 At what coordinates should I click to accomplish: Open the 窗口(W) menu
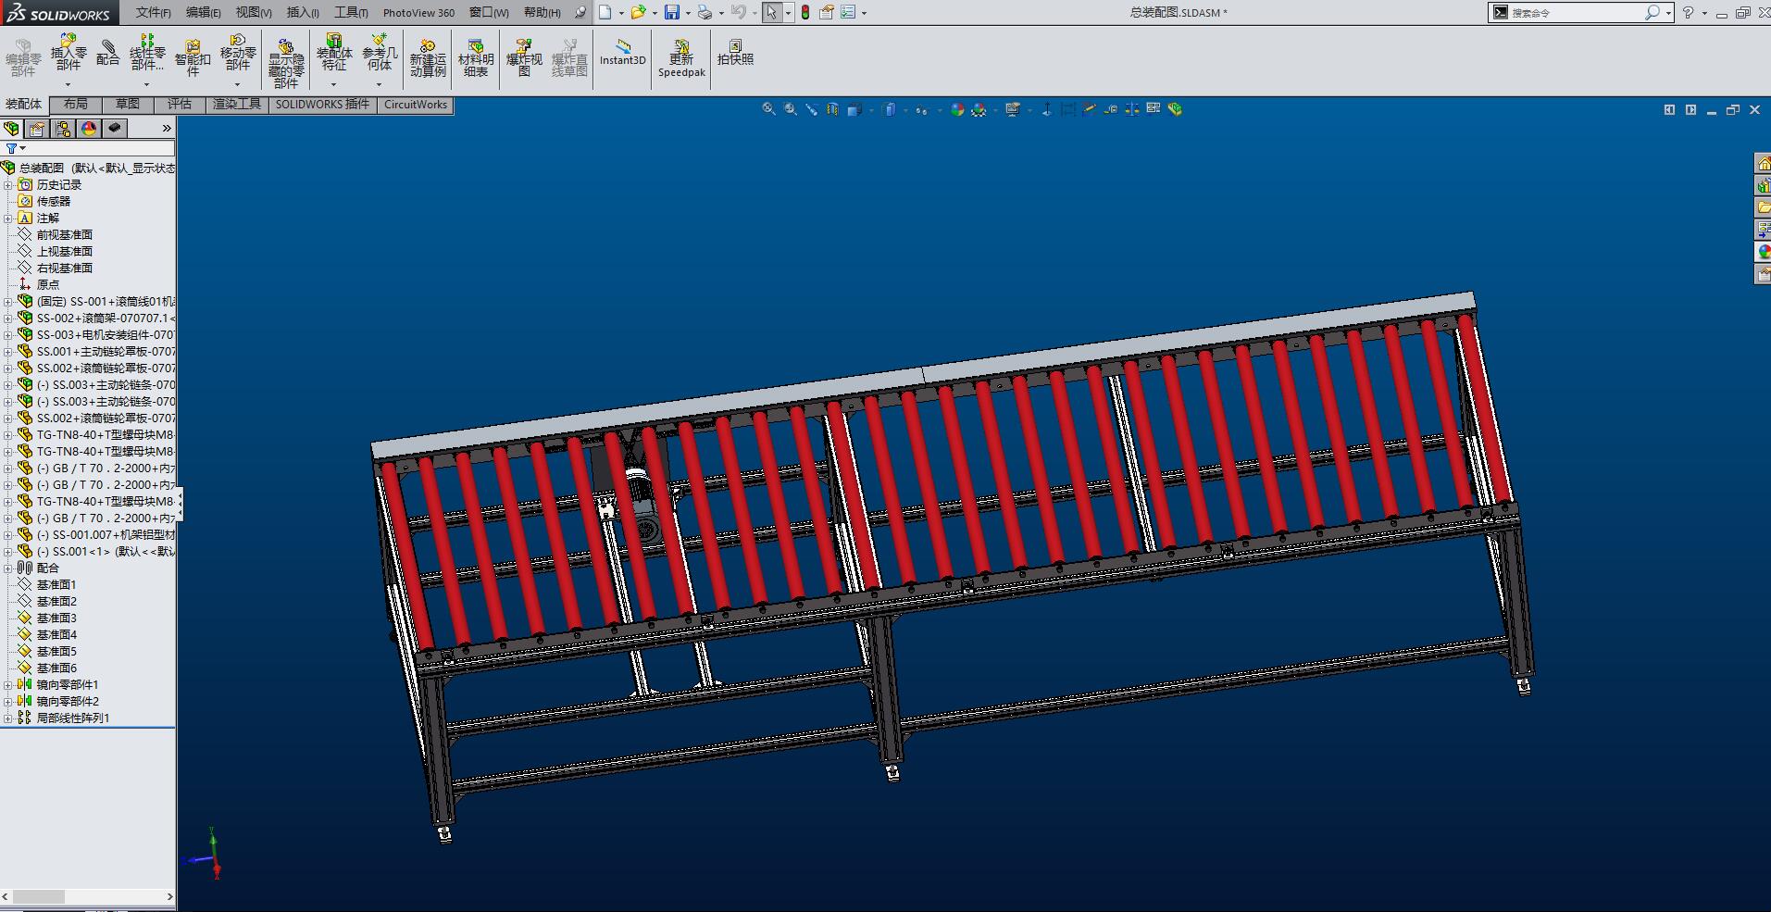click(x=489, y=13)
